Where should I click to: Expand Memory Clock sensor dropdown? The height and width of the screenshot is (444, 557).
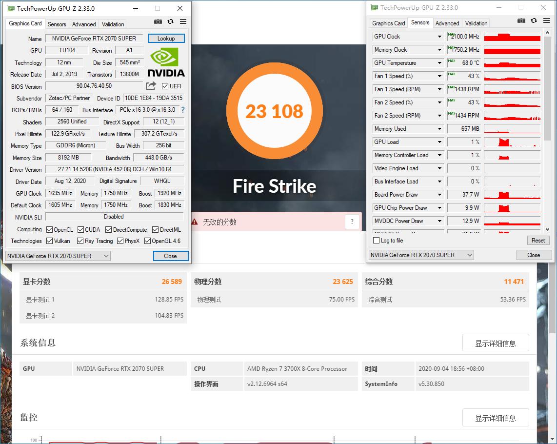point(439,50)
